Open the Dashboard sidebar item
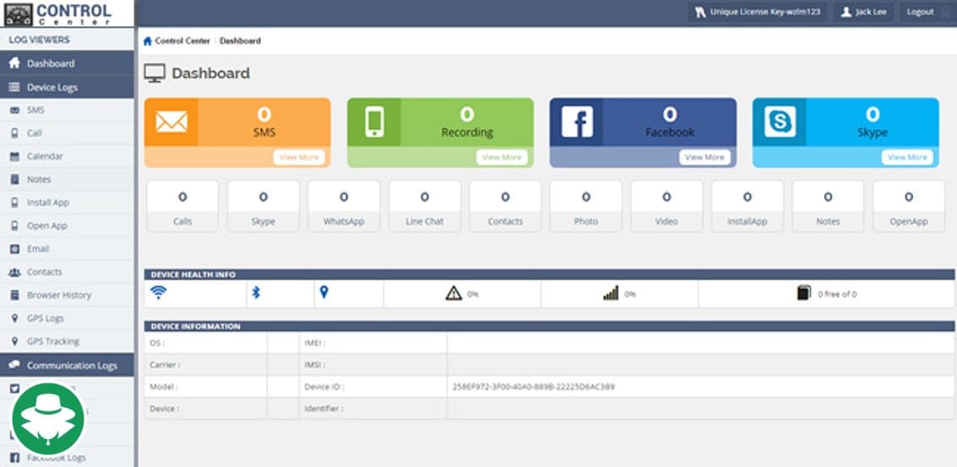Viewport: 957px width, 467px height. tap(67, 62)
